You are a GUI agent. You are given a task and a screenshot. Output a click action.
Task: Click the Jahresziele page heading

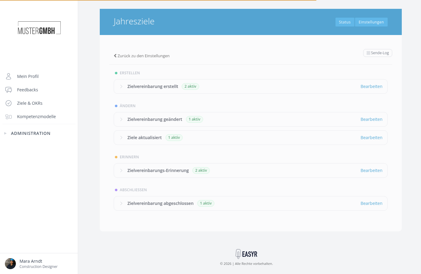coord(134,21)
